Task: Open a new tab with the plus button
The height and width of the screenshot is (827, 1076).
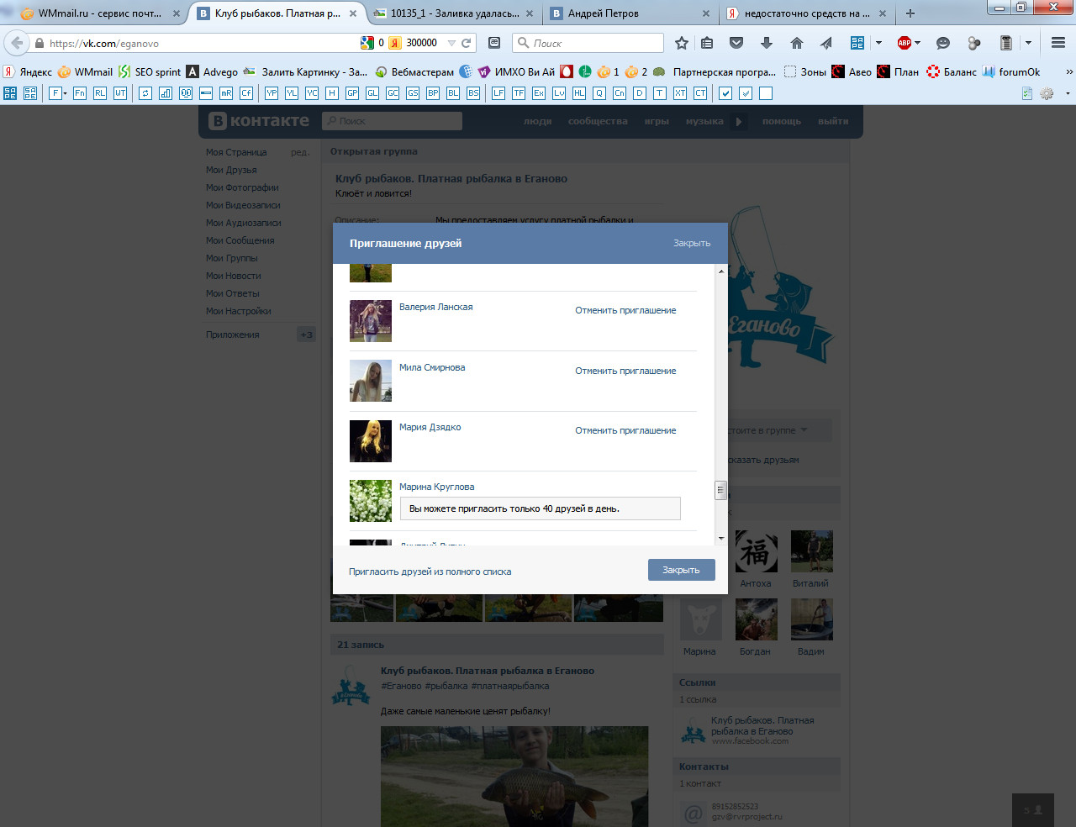Action: [910, 13]
